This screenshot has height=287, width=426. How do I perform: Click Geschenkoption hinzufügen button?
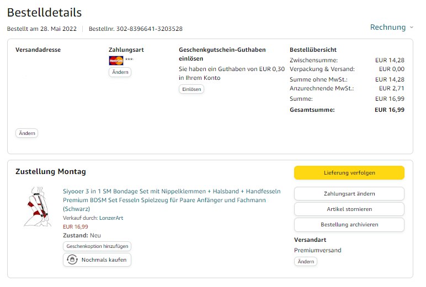pos(97,246)
